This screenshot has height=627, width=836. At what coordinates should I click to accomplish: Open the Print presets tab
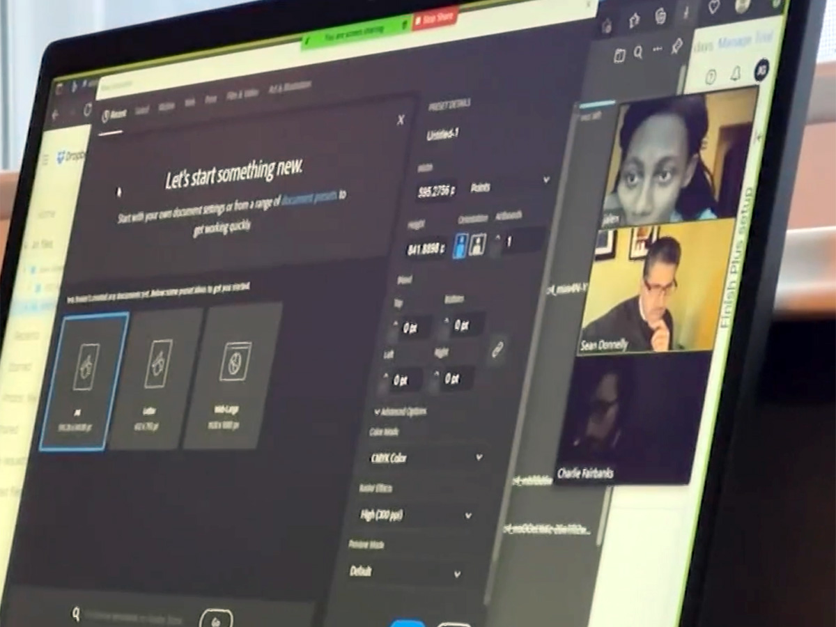210,99
